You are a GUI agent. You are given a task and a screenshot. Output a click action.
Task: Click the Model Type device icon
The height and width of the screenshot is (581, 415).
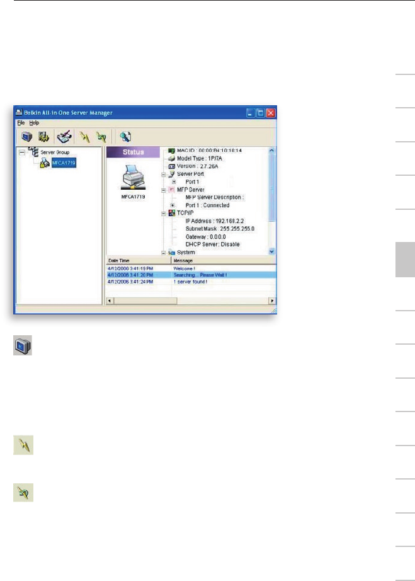click(x=171, y=158)
